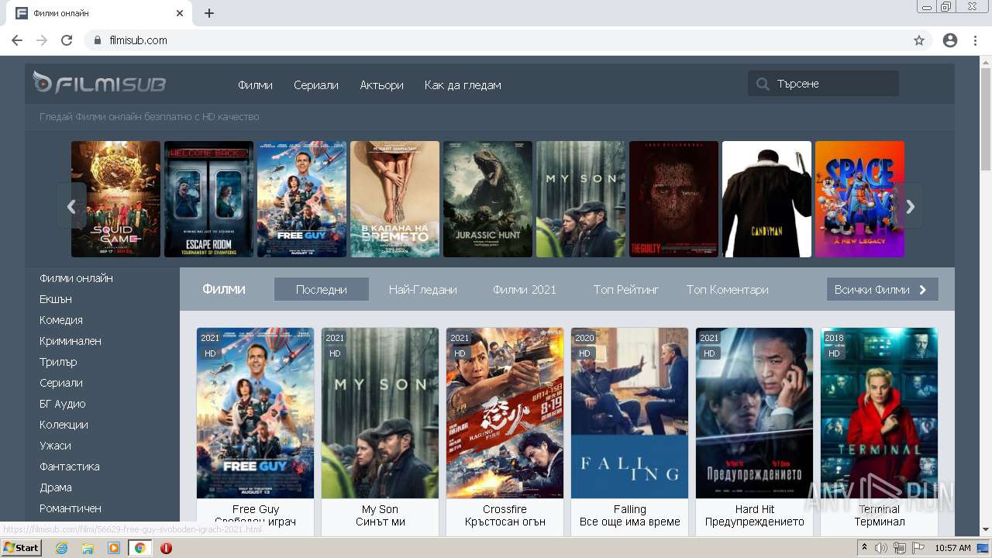Viewport: 992px width, 558px height.
Task: Open a new browser tab
Action: pyautogui.click(x=209, y=13)
